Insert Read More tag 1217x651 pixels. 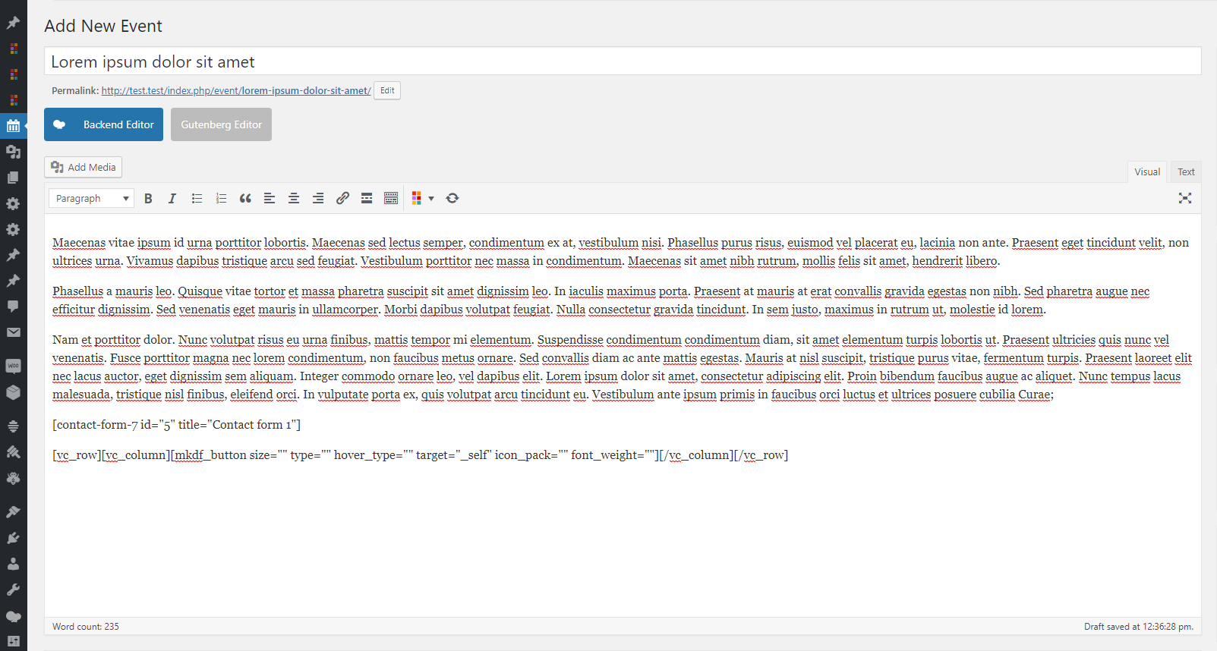[x=367, y=198]
